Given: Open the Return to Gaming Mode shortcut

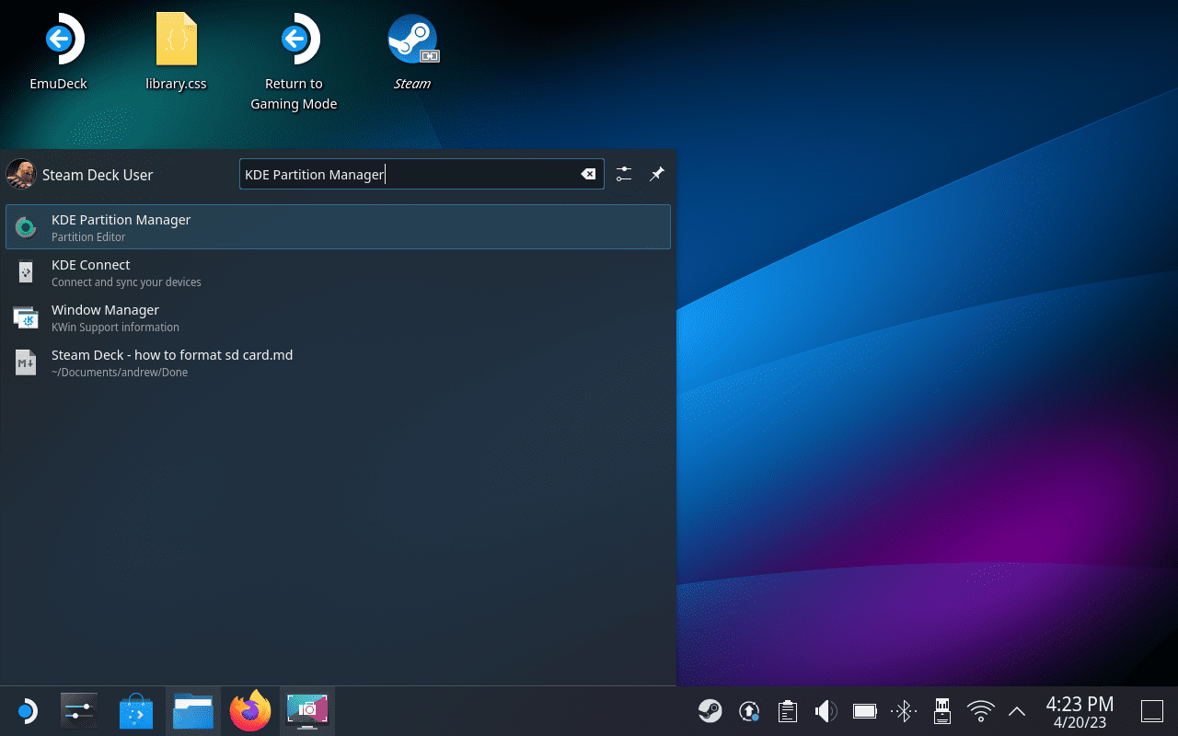Looking at the screenshot, I should (294, 63).
